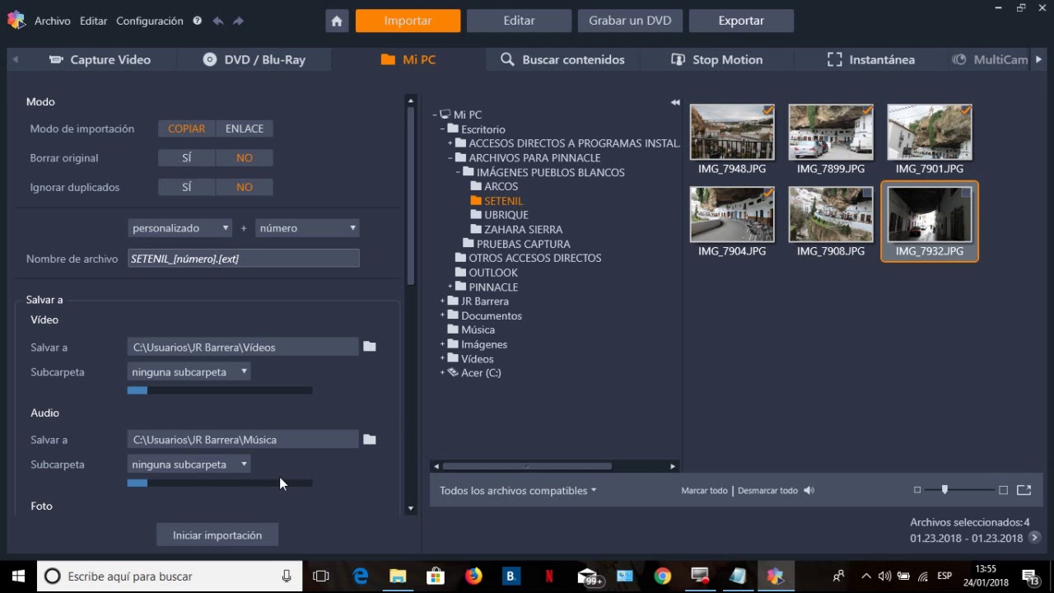Click the Pinnacle Studio logo icon
The width and height of the screenshot is (1054, 593).
16,21
